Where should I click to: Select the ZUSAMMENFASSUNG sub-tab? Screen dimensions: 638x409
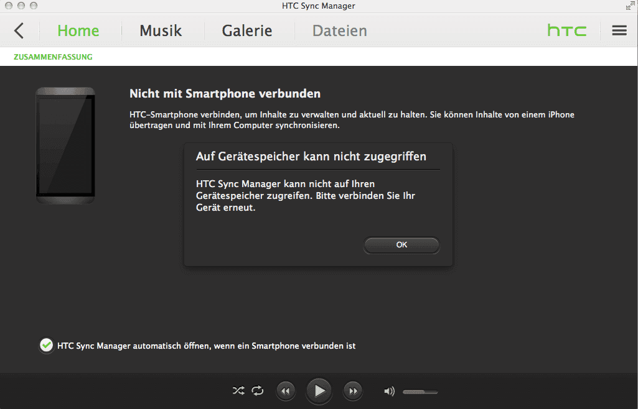[53, 57]
